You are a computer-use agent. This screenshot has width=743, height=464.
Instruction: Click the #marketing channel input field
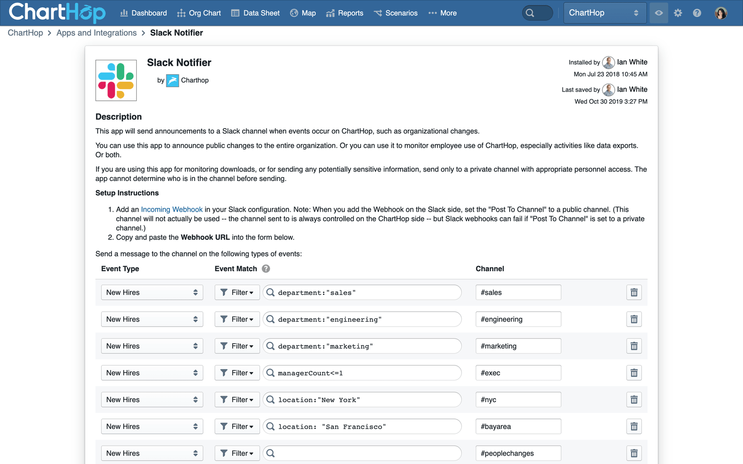click(518, 346)
